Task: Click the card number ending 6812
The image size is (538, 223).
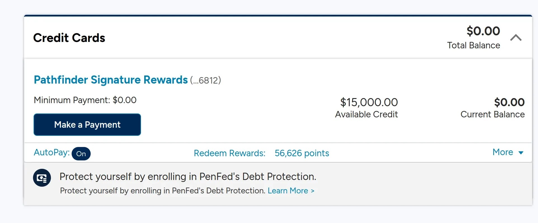Action: pos(206,80)
